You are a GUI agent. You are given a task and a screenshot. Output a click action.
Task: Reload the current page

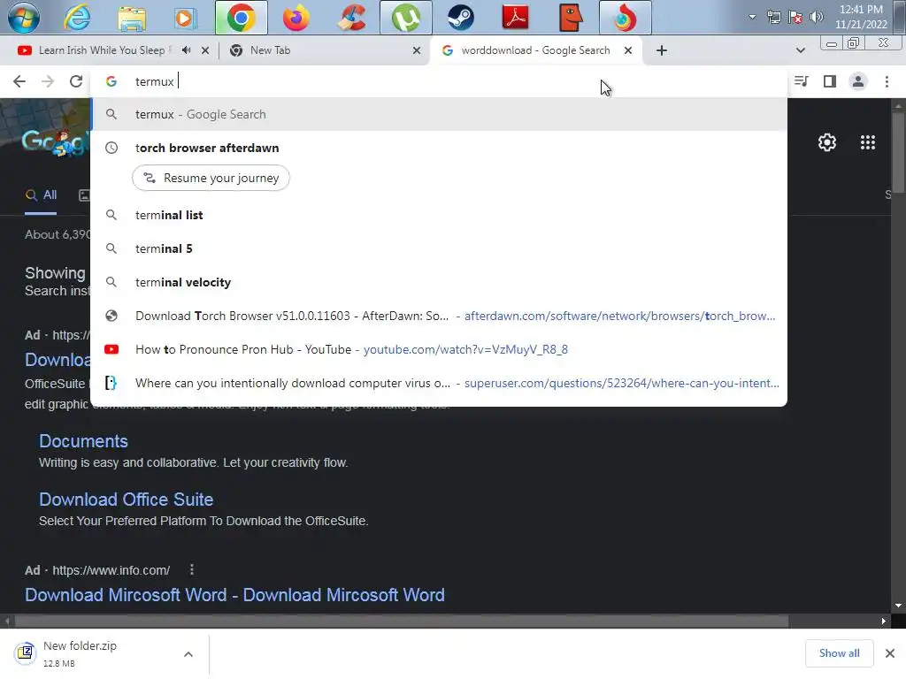pos(76,81)
